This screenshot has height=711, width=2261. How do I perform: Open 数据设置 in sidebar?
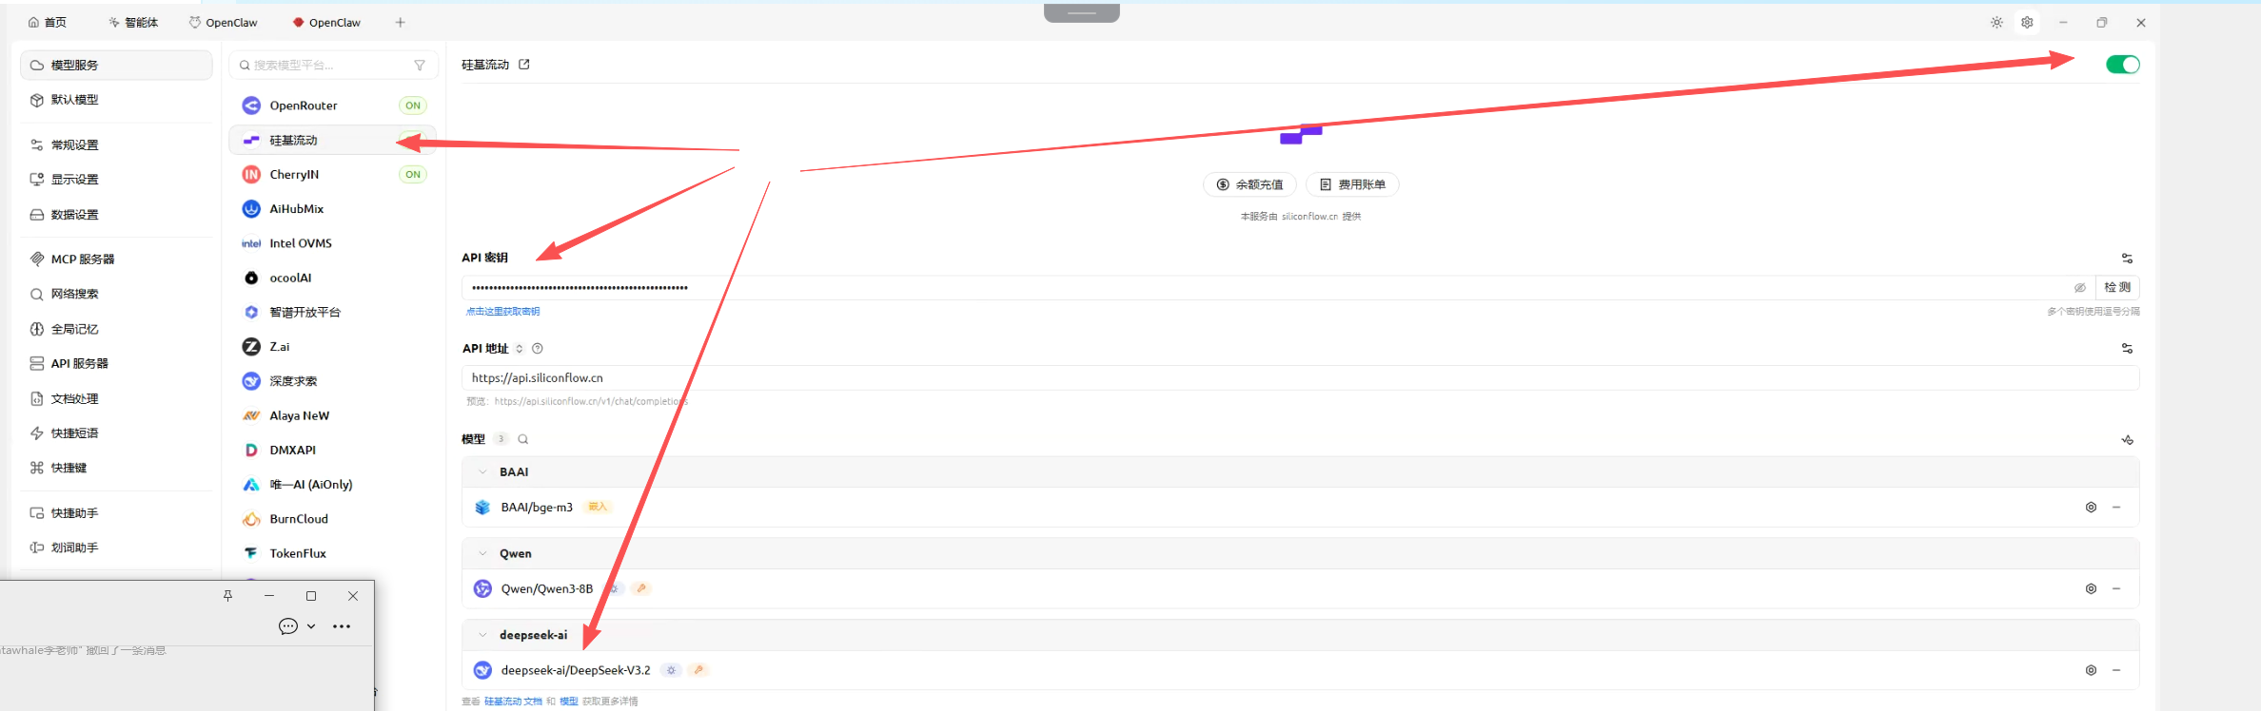[x=116, y=215]
